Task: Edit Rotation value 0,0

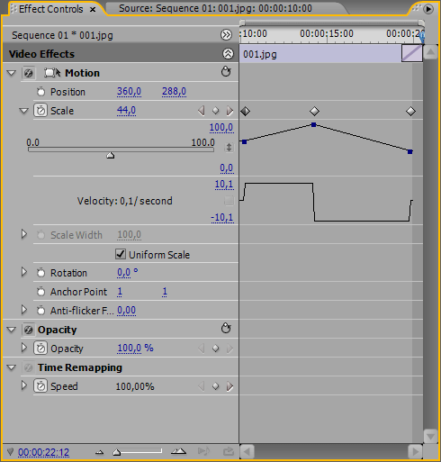Action: click(x=123, y=273)
